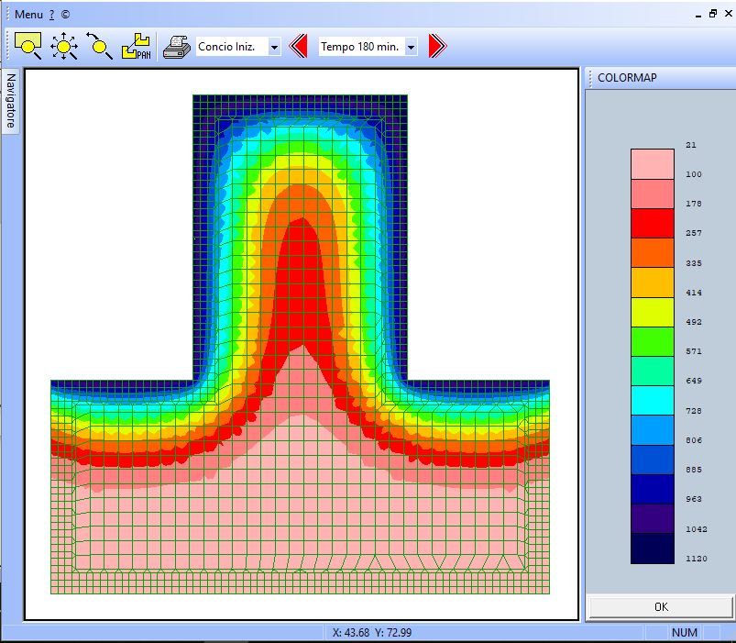Image resolution: width=736 pixels, height=643 pixels.
Task: Select the amber 335-414 color swatch
Action: click(653, 283)
